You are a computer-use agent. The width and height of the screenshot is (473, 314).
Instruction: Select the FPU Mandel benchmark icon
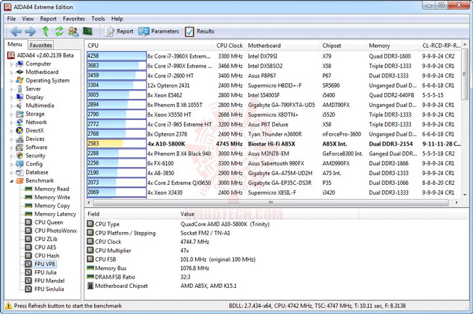coord(28,281)
